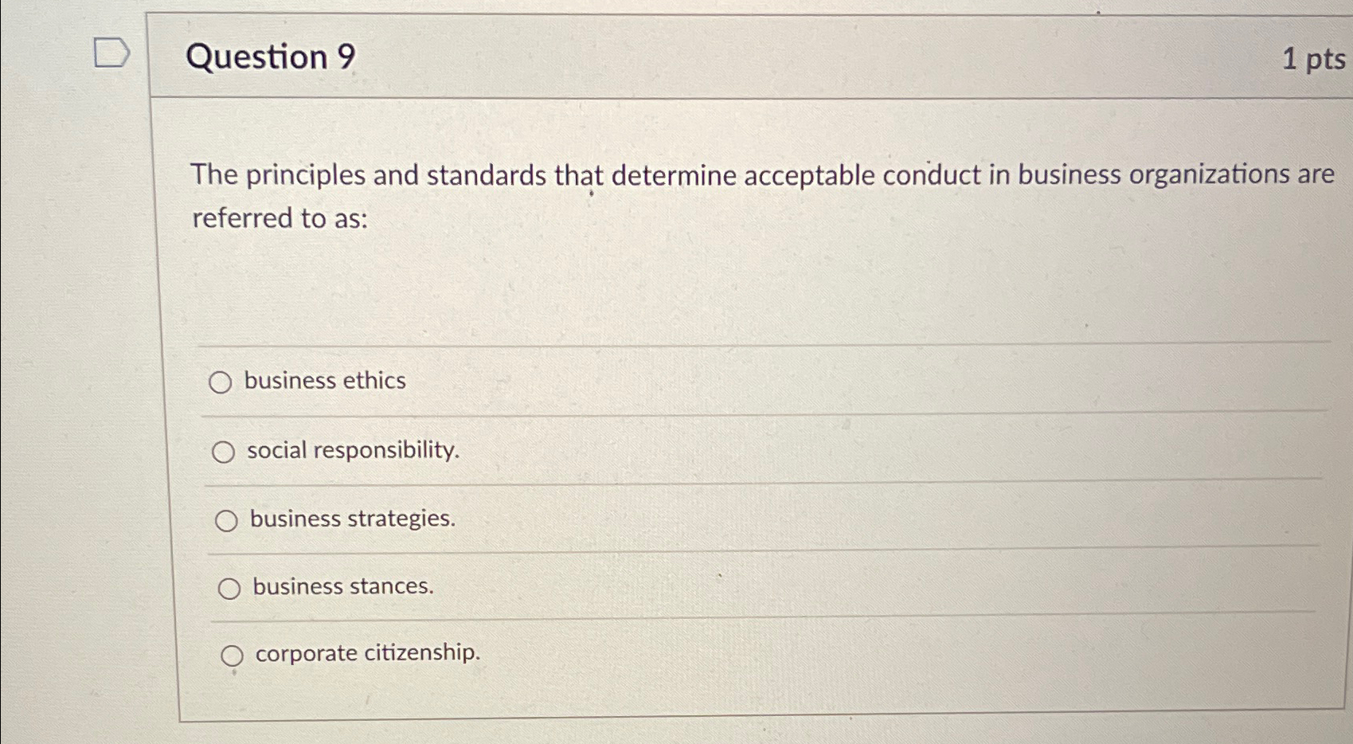Select the 'business stances.' radio button
Viewport: 1353px width, 744px height.
pyautogui.click(x=230, y=588)
